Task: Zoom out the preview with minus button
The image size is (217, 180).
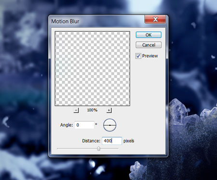Action: pyautogui.click(x=76, y=110)
